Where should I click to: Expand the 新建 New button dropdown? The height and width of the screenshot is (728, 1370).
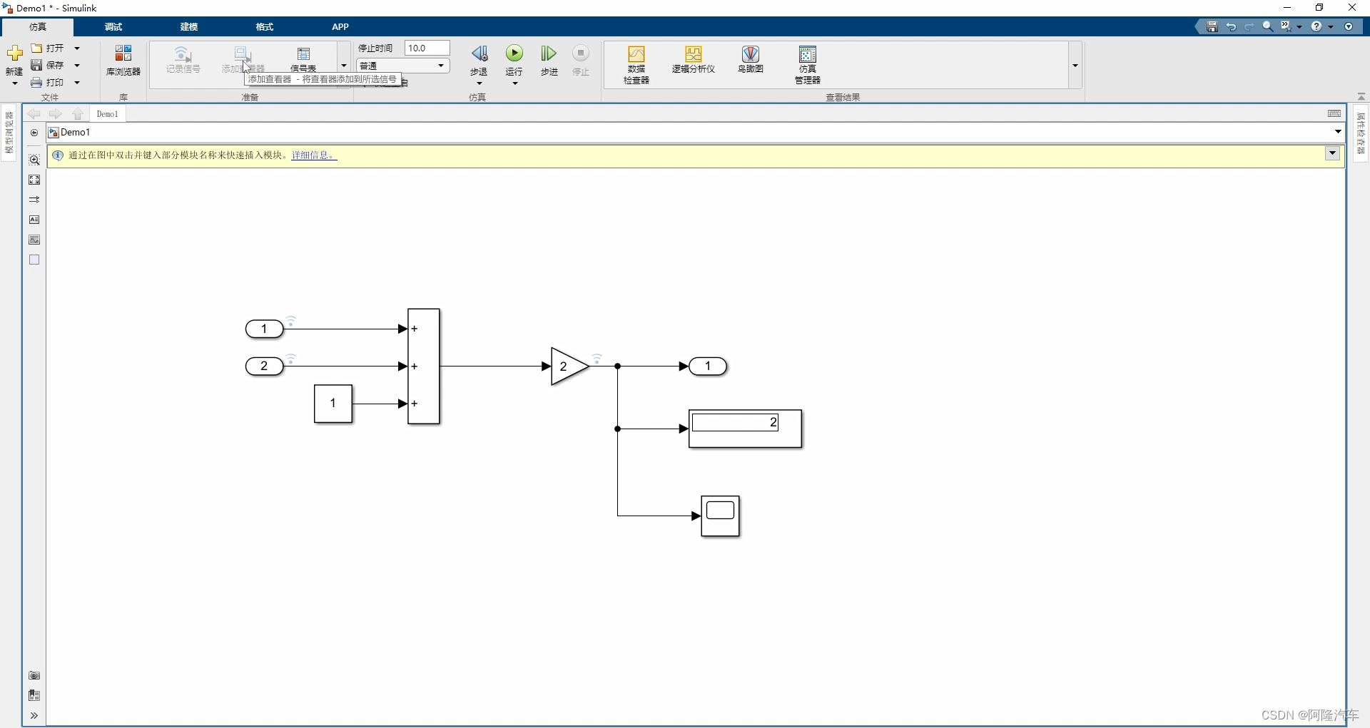(x=14, y=82)
